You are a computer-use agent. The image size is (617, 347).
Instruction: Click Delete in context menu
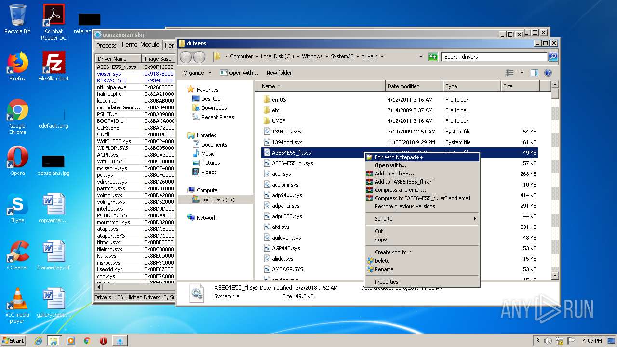[422, 261]
